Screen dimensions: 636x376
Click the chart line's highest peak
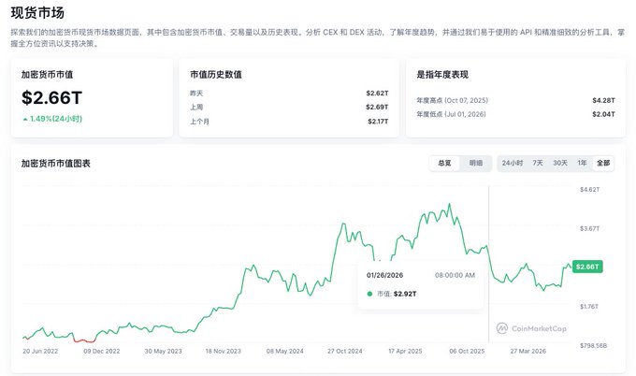click(449, 205)
